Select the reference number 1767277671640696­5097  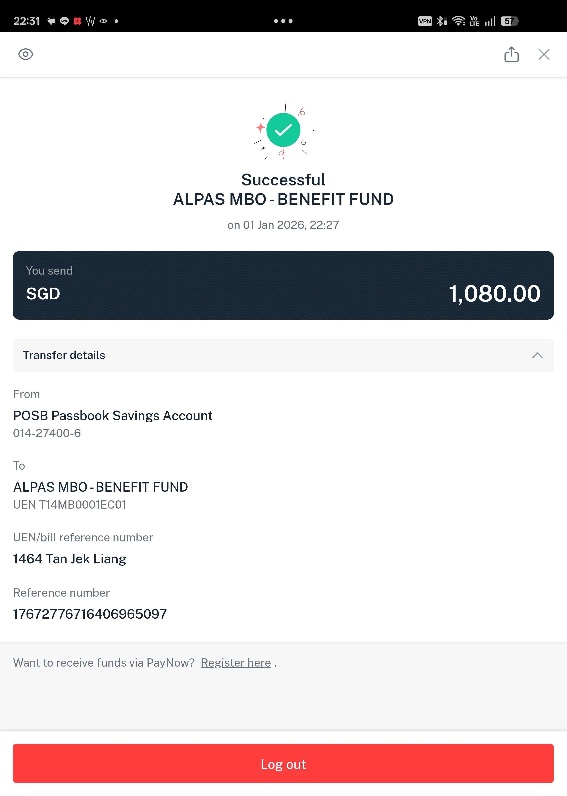point(90,614)
